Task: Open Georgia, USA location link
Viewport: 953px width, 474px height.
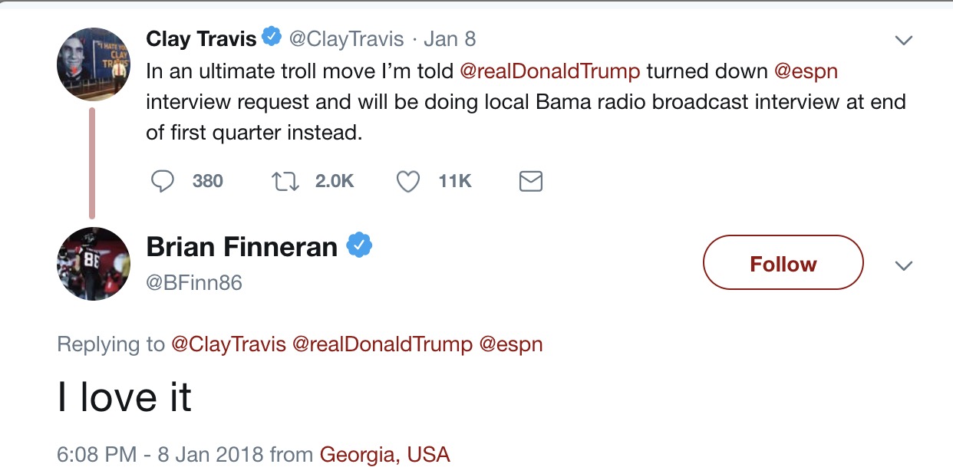Action: (x=384, y=455)
